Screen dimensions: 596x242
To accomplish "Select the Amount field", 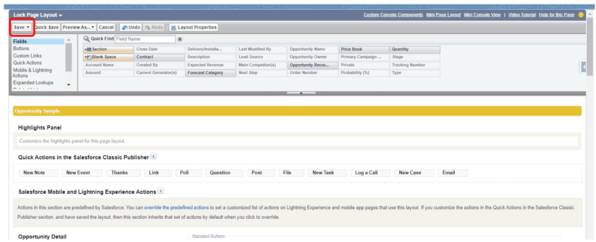I will 109,73.
